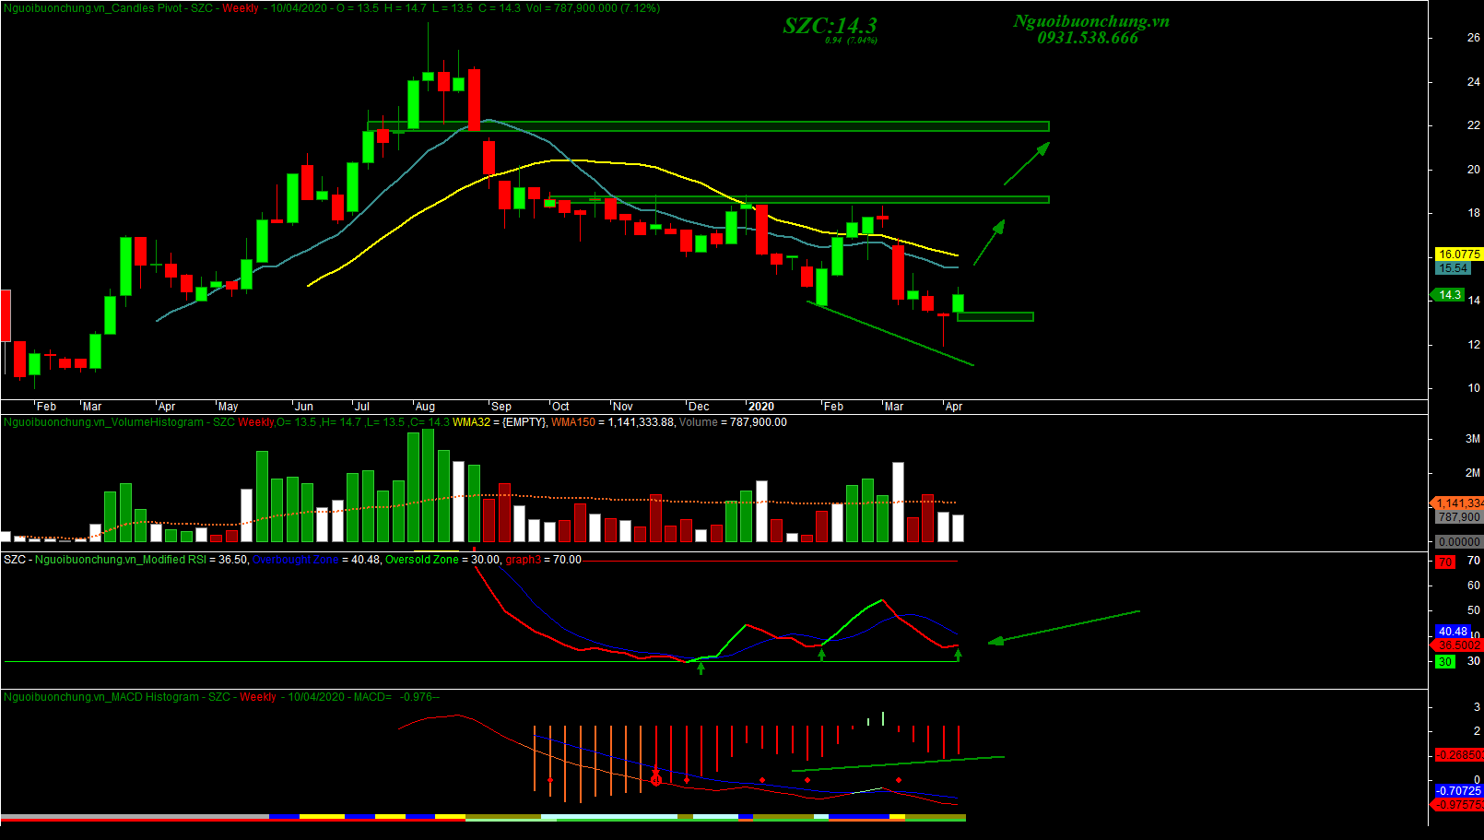This screenshot has width=1484, height=840.
Task: Click the WMA32 = {EMPTY} readout
Action: [500, 422]
